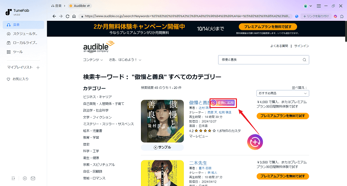Select category 自己啓発・人間関係・子育て
The height and width of the screenshot is (186, 347).
pos(104,104)
